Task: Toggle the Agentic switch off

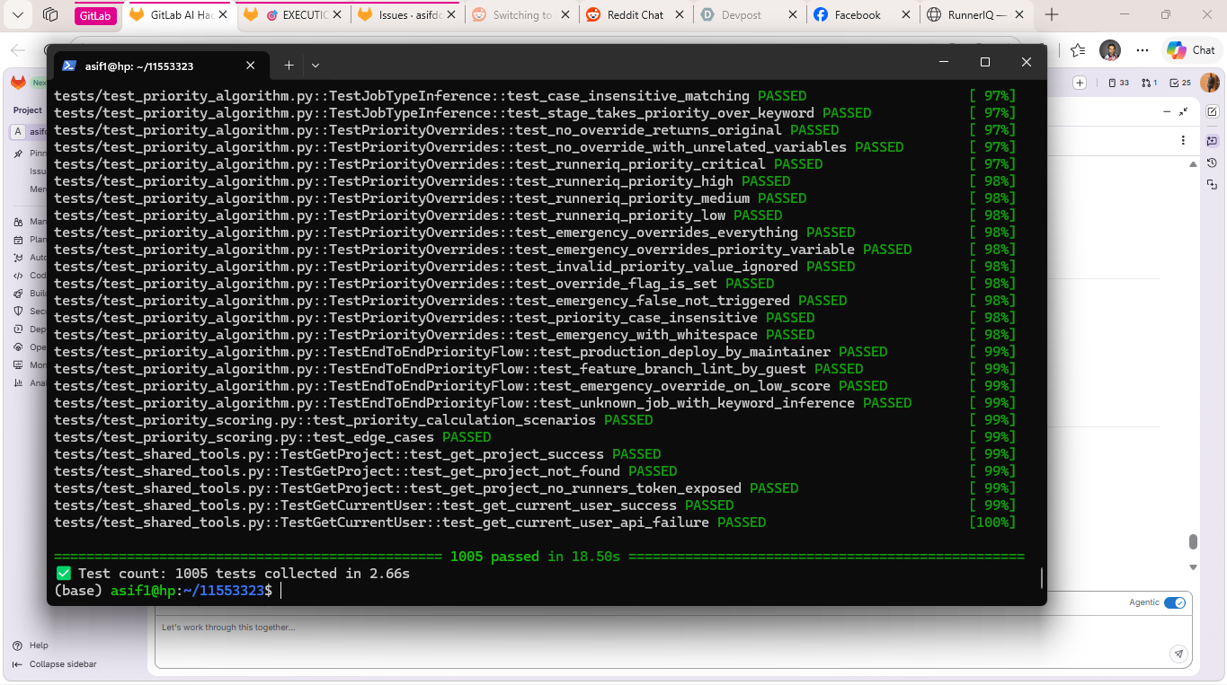Action: [x=1174, y=602]
